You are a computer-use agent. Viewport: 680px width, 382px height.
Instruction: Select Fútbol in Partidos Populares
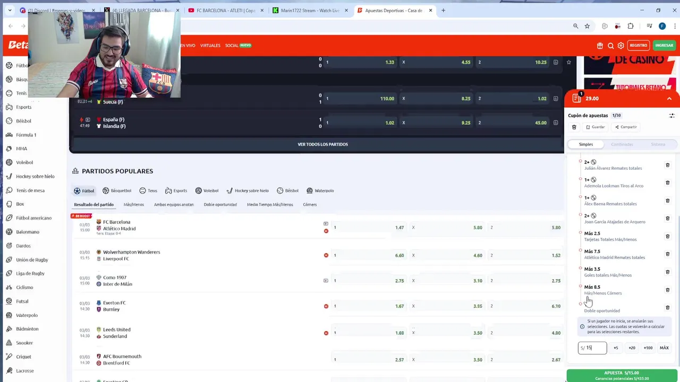(84, 190)
